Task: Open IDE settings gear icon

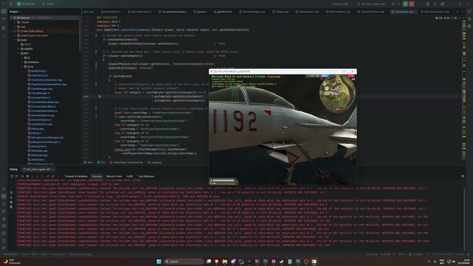Action: [442, 4]
